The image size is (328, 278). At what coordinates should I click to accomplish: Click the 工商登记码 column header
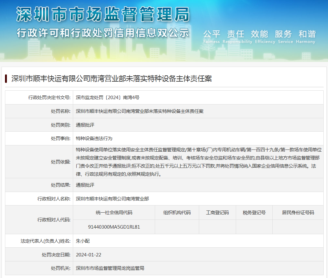[x=217, y=213]
